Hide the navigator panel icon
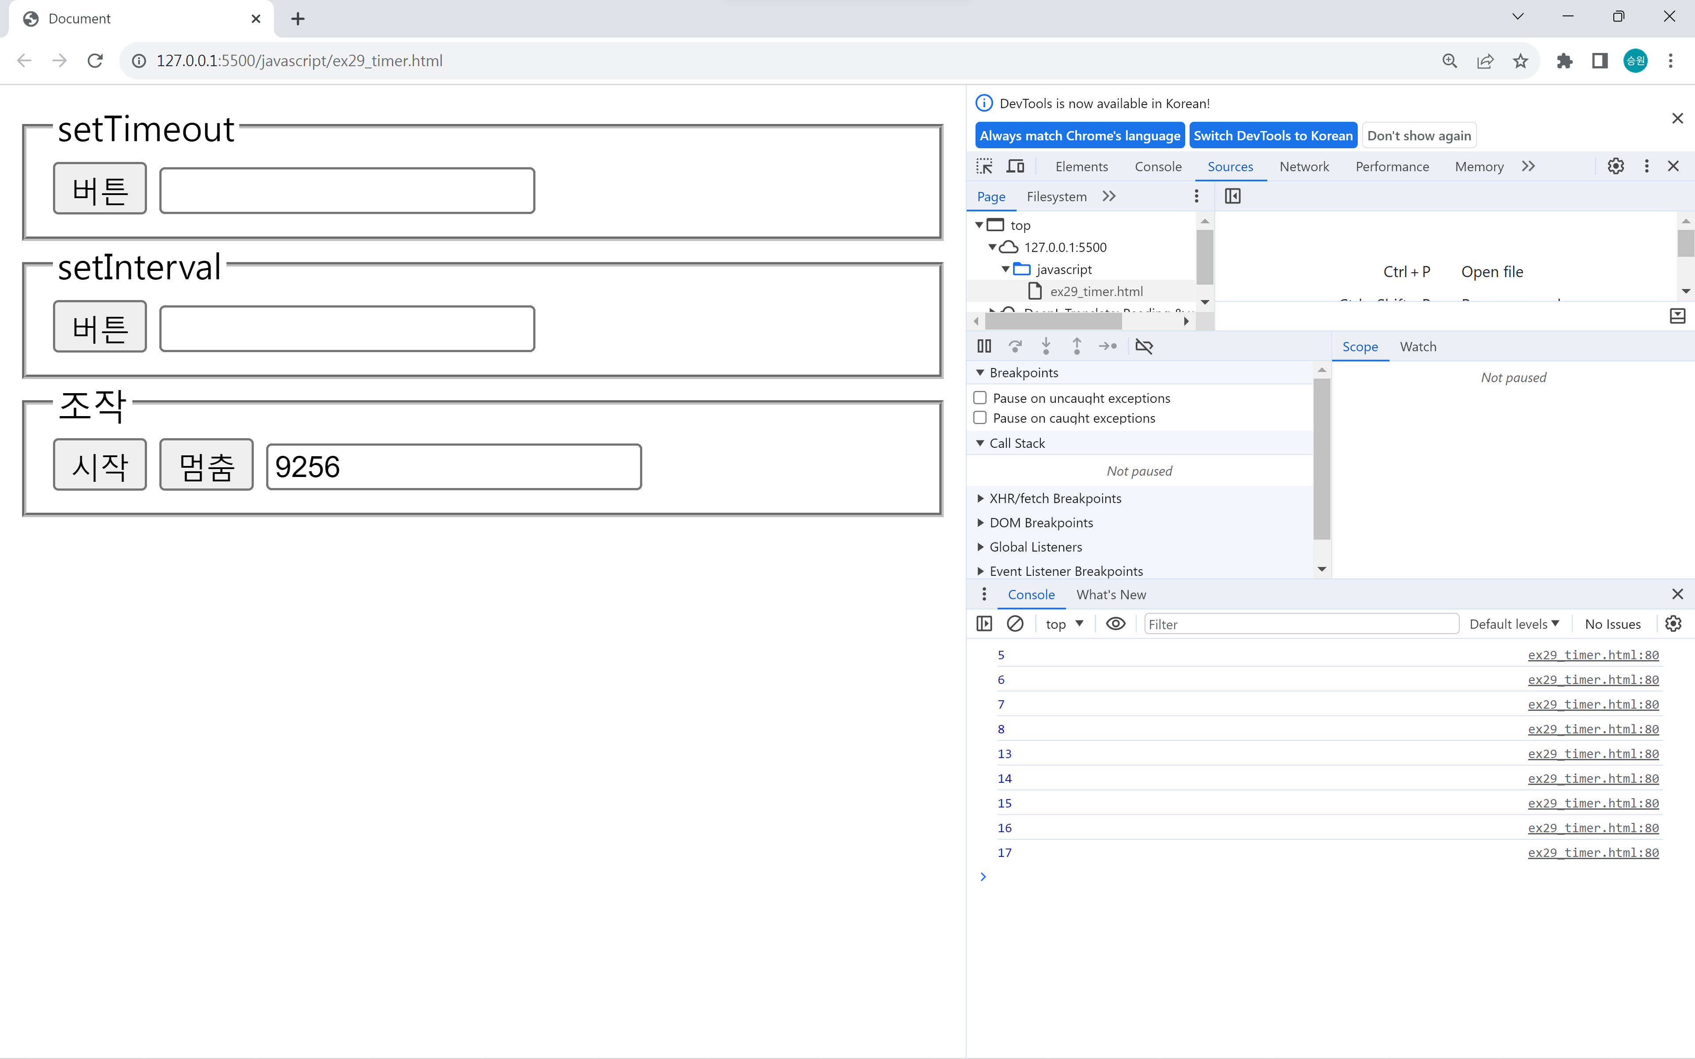The height and width of the screenshot is (1059, 1695). pyautogui.click(x=1233, y=197)
